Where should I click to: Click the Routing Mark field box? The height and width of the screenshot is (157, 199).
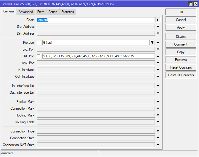96,115
